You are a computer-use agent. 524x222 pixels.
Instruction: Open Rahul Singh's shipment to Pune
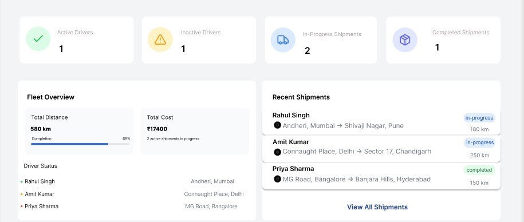381,121
